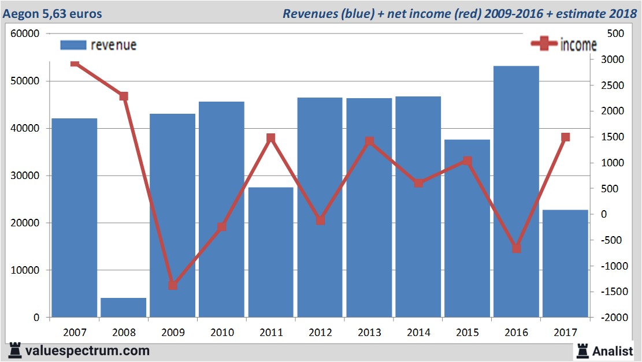Click the 3000 right axis label

pyautogui.click(x=613, y=59)
